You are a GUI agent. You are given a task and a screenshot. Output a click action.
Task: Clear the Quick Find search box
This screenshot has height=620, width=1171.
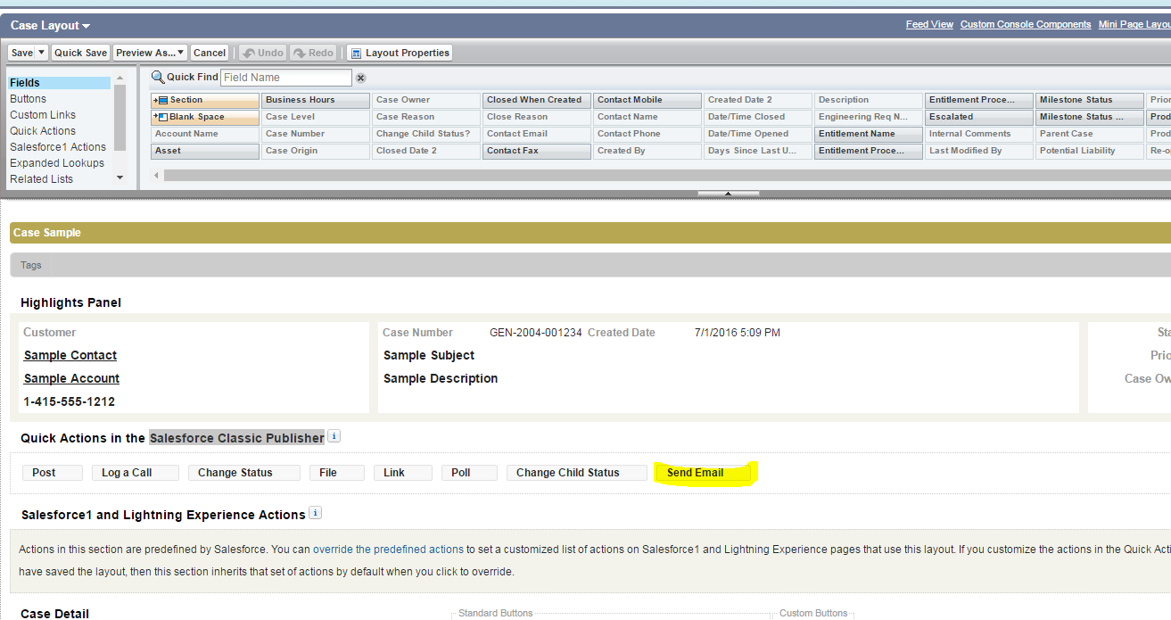361,79
